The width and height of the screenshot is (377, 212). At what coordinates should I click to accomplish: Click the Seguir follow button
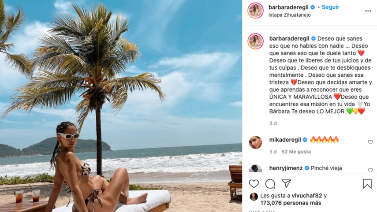330,7
